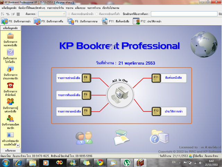Click ประวัติการเช่า F12 key in diagram

(x=156, y=111)
